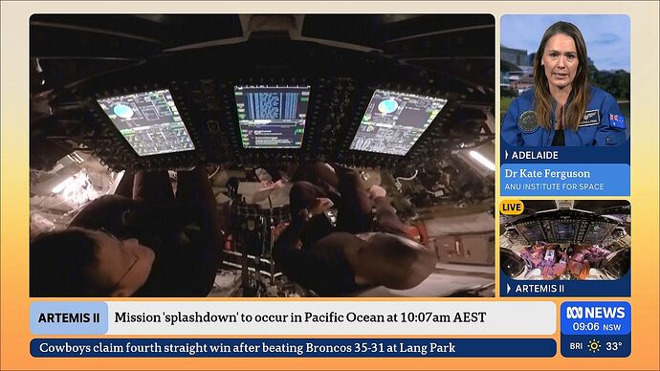Click the 33° temperature reading
This screenshot has height=371, width=660.
[614, 346]
